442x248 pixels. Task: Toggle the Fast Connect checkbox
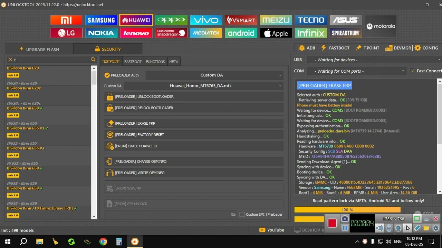click(412, 71)
